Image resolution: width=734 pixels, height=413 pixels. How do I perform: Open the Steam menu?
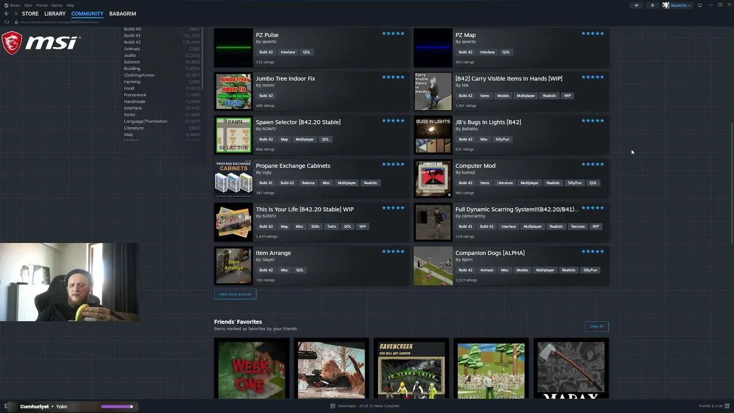tap(15, 5)
